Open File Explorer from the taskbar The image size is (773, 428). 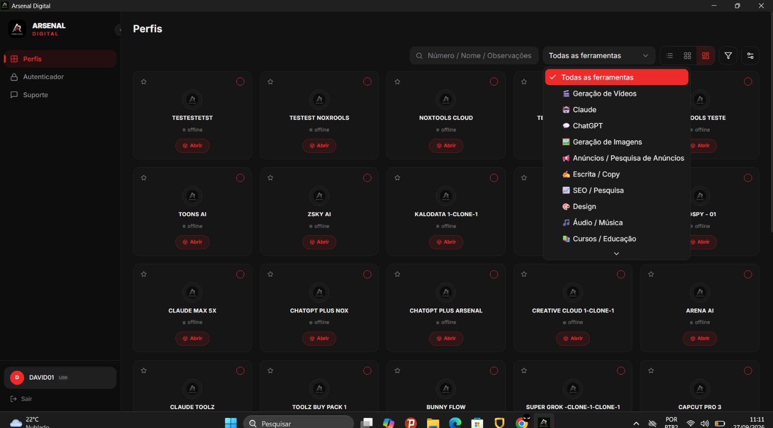tap(432, 423)
